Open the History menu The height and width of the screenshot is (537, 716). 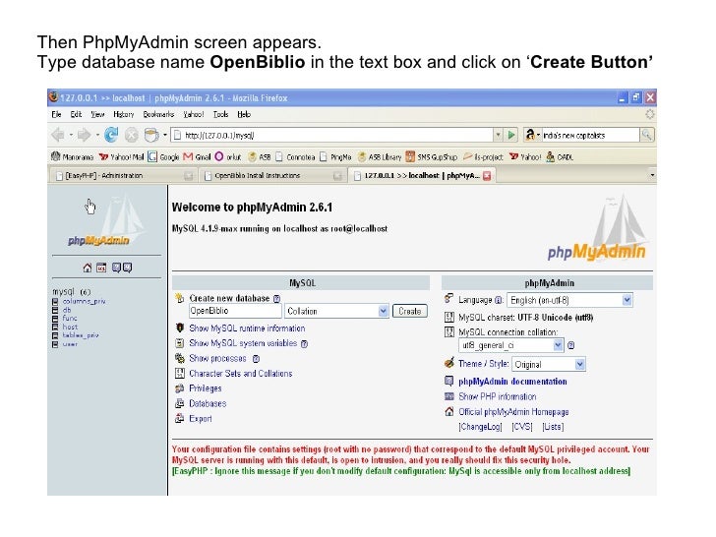(x=123, y=114)
